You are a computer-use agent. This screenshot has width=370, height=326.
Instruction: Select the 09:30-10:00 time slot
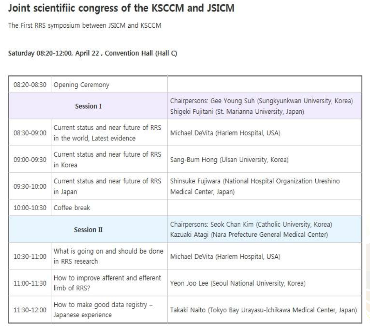point(30,187)
